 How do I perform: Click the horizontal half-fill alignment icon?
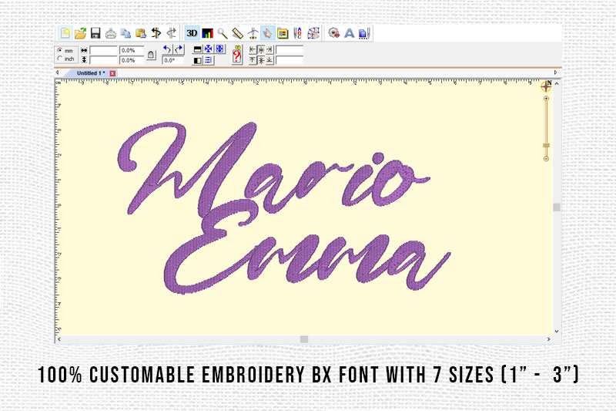pyautogui.click(x=198, y=49)
